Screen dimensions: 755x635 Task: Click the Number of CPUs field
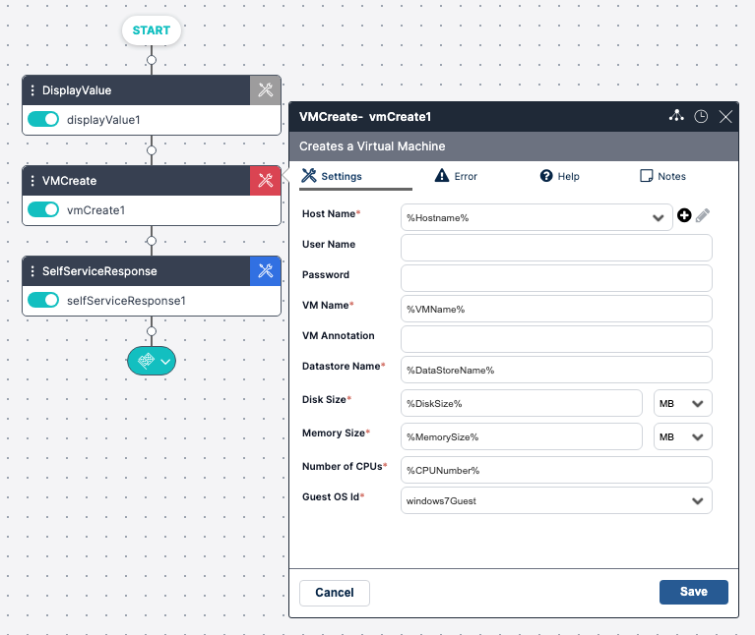(556, 470)
